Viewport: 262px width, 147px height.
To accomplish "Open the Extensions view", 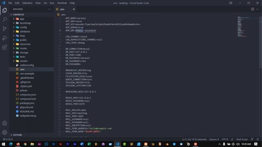I will (x=5, y=47).
